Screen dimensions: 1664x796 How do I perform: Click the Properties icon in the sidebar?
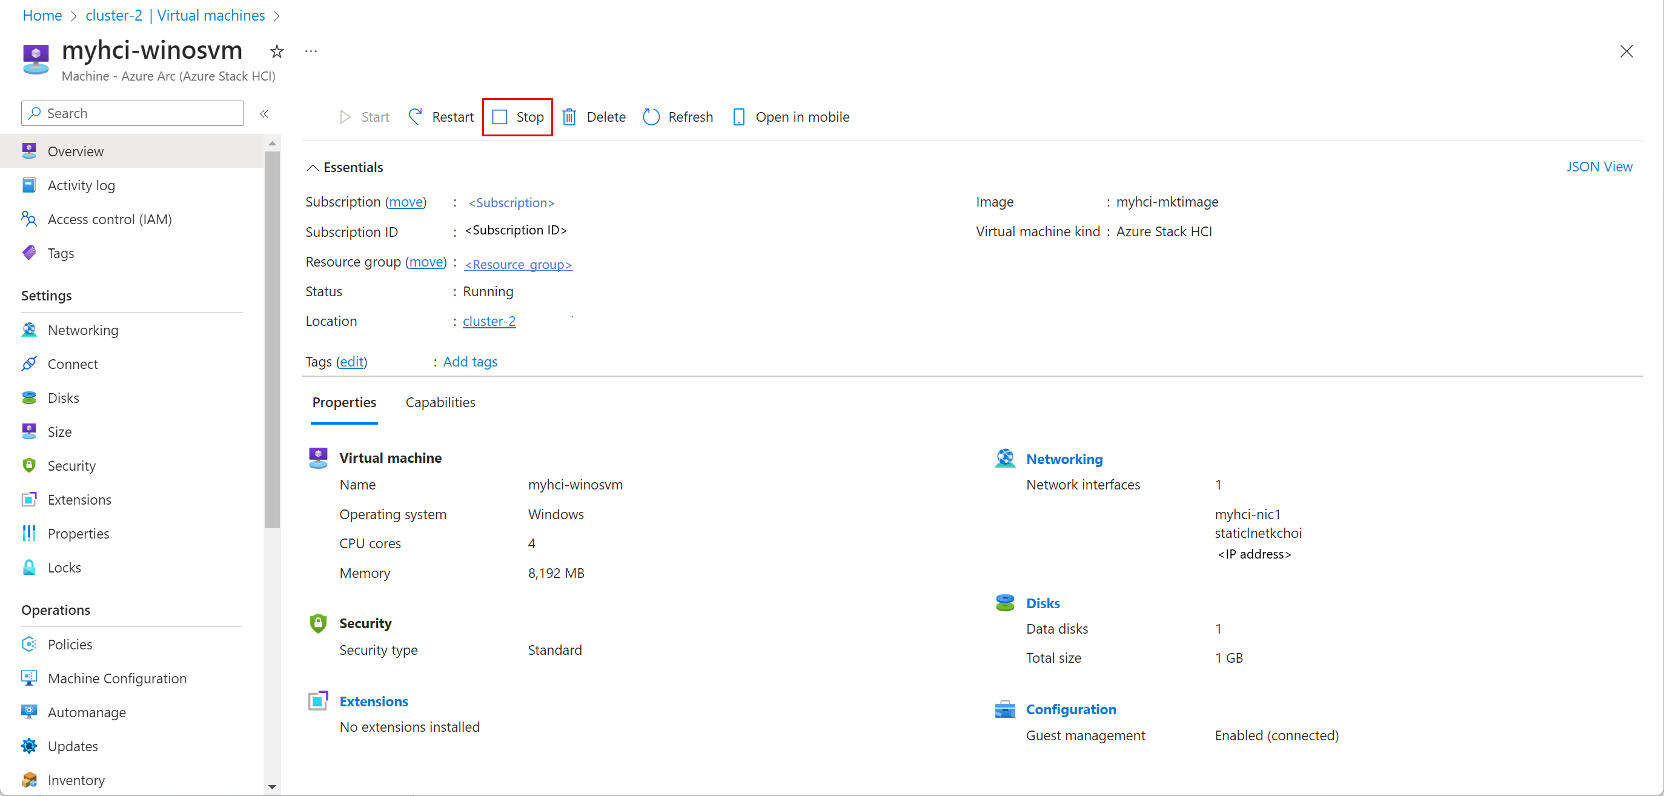pyautogui.click(x=29, y=534)
